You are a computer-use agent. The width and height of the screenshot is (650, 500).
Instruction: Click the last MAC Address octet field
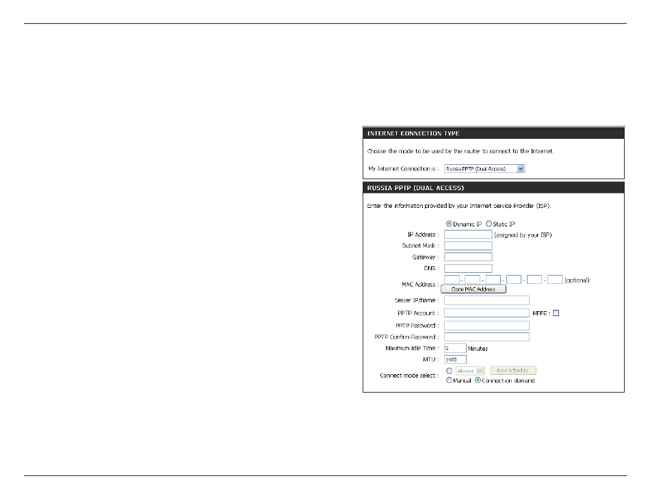coord(555,280)
